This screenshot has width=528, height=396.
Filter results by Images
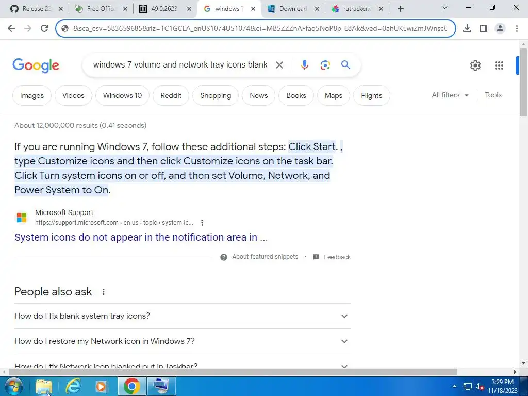click(x=32, y=95)
